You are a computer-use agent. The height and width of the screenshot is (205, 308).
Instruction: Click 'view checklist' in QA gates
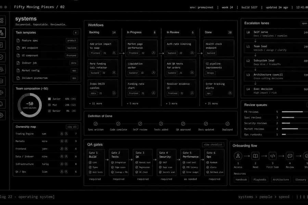(x=213, y=145)
